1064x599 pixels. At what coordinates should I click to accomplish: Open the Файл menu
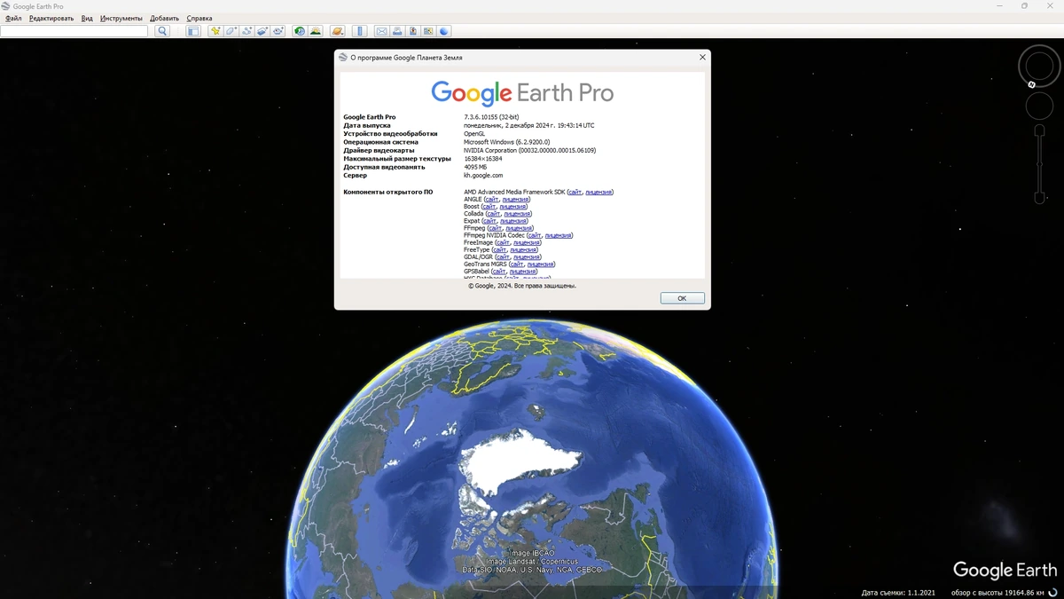tap(13, 19)
